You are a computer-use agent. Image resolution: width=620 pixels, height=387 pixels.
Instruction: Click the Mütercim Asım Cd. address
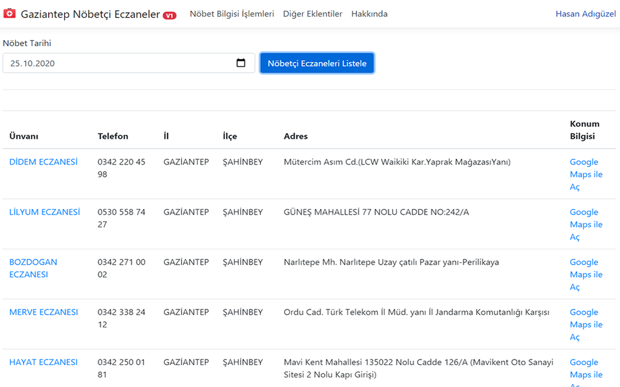tap(397, 162)
